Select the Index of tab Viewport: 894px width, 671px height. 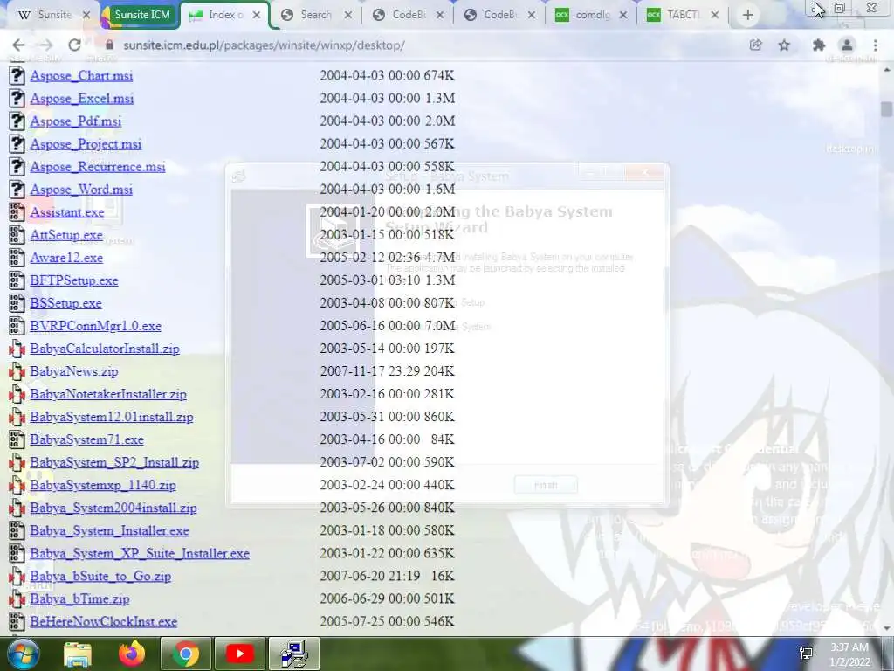coord(224,15)
